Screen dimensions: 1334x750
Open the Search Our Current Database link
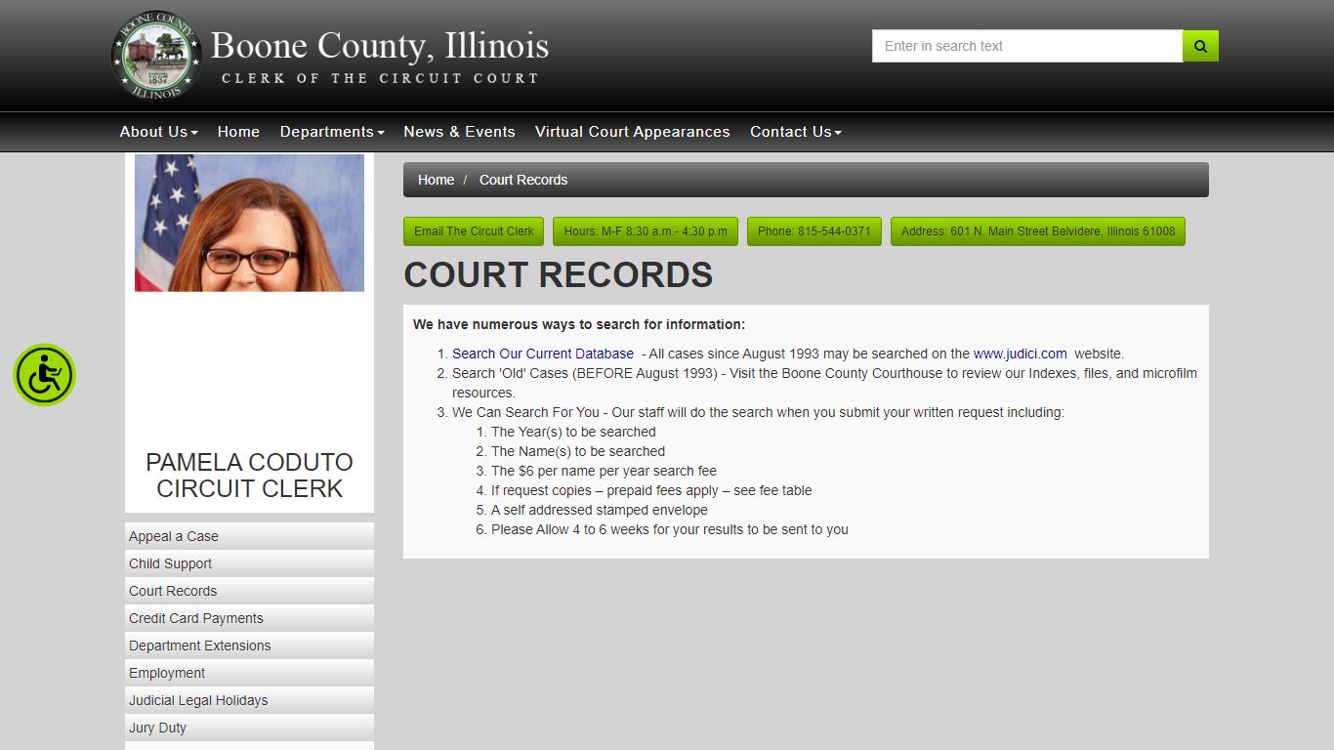(x=543, y=354)
